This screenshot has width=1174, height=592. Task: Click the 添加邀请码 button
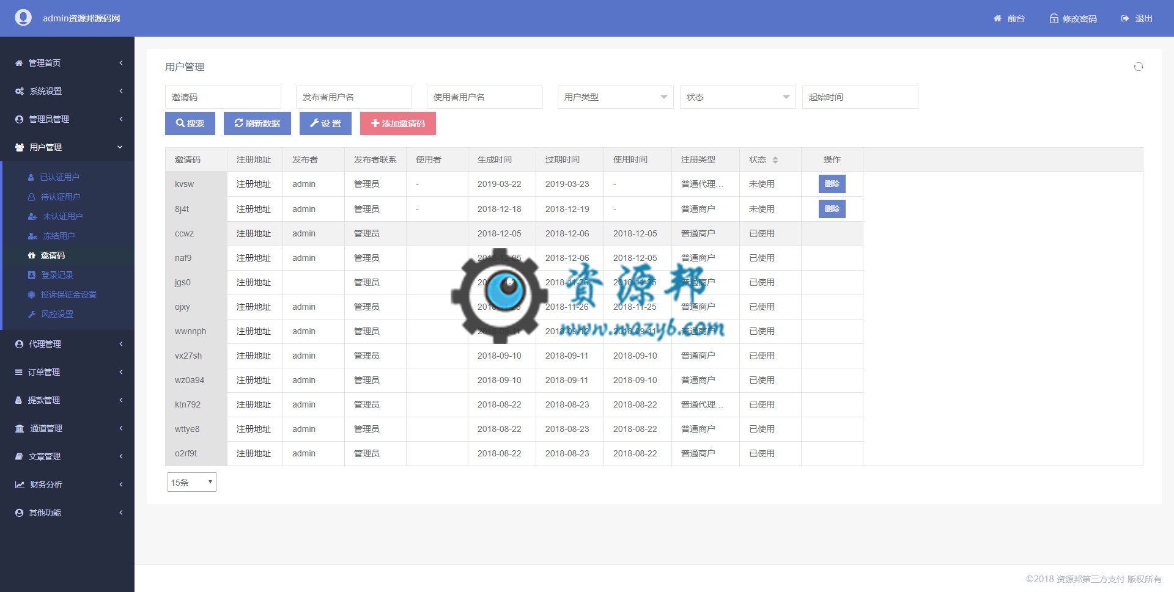(x=397, y=123)
